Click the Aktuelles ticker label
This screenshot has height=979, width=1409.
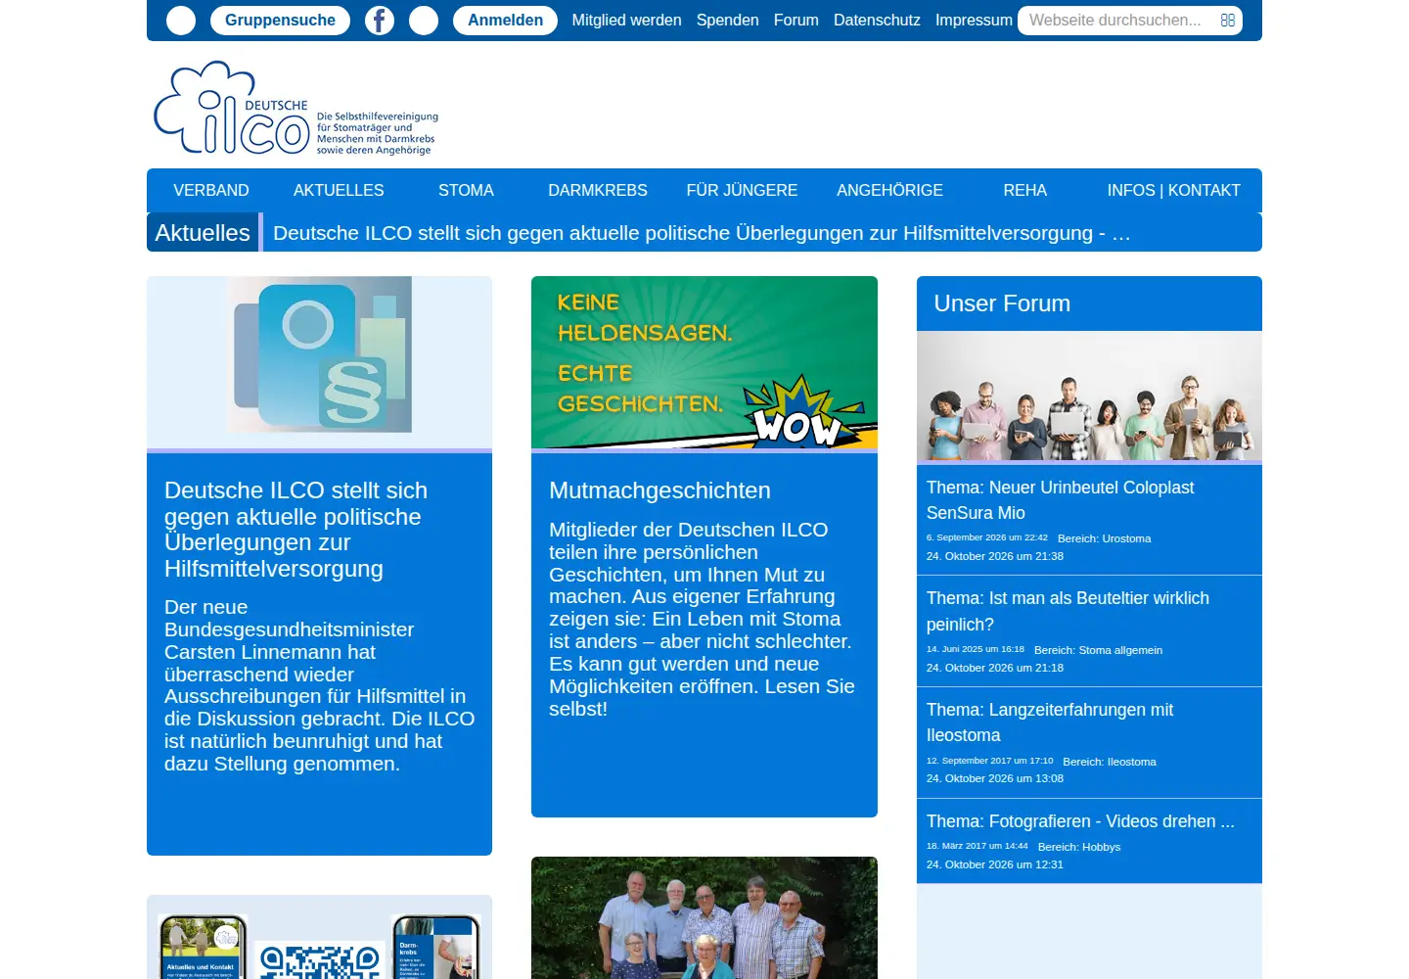coord(203,233)
